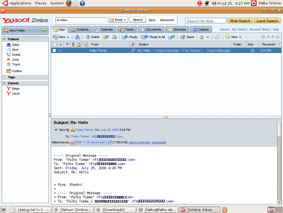Switch to the Calendar tab

(x=104, y=29)
